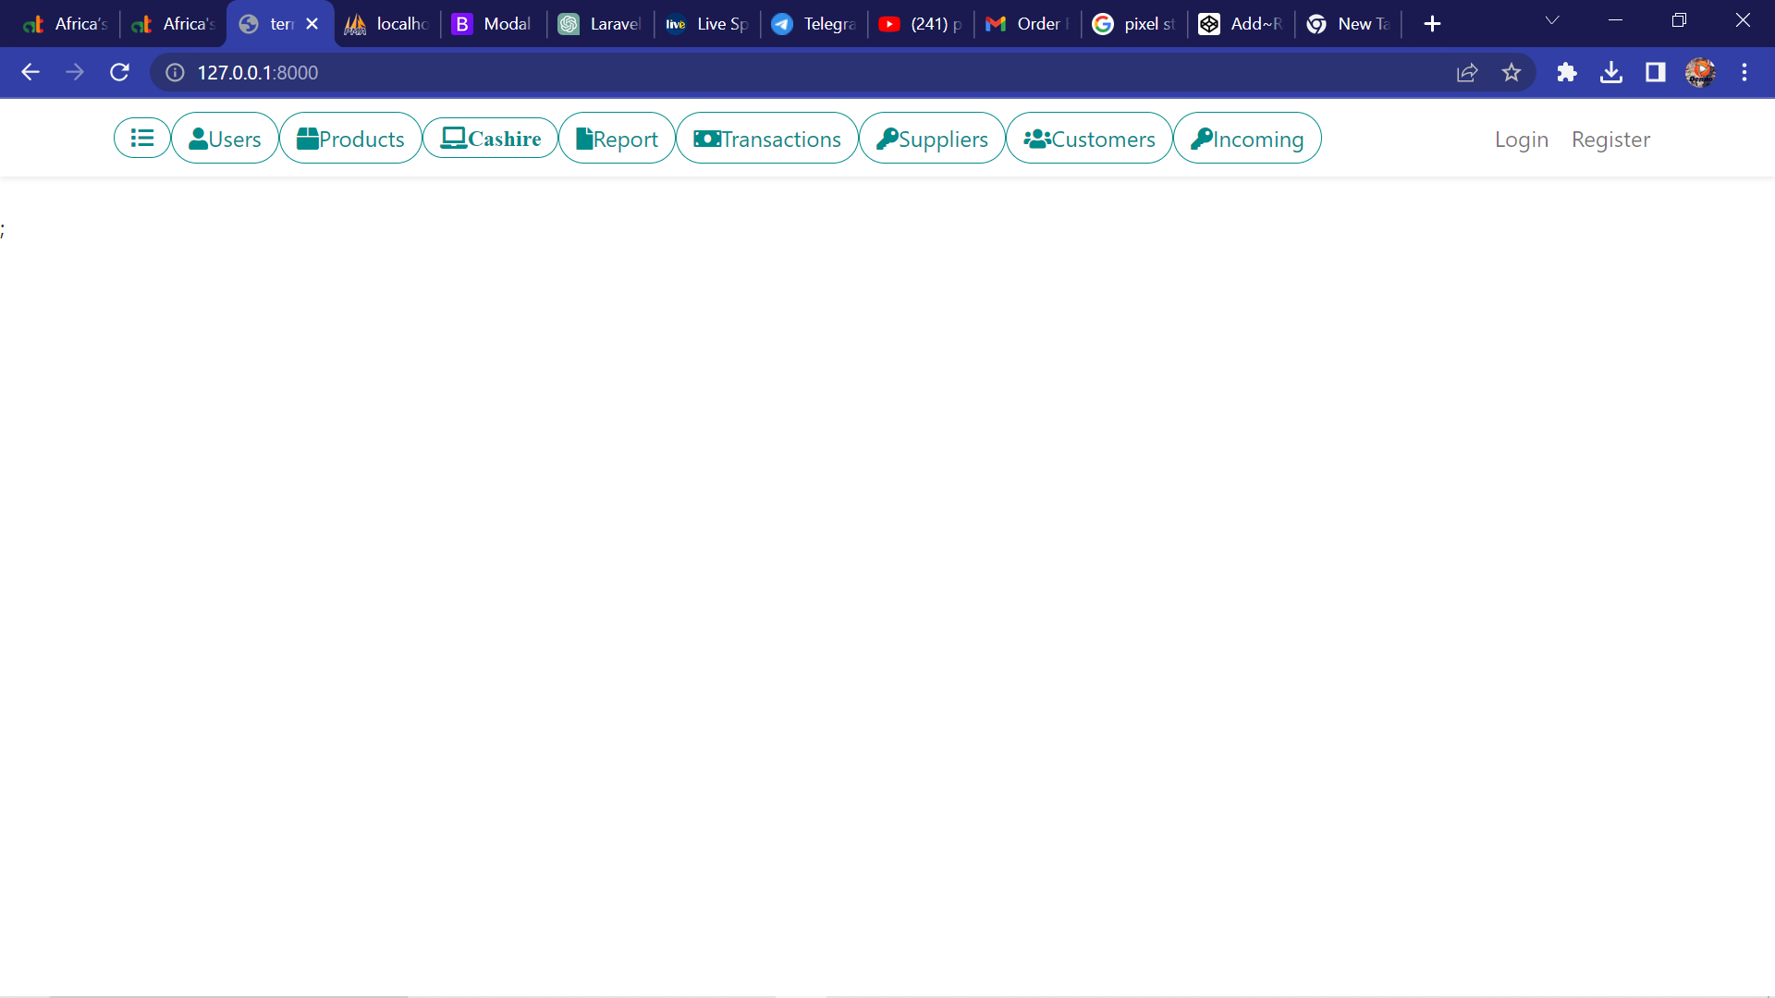Share this page icon
Image resolution: width=1775 pixels, height=998 pixels.
tap(1467, 72)
